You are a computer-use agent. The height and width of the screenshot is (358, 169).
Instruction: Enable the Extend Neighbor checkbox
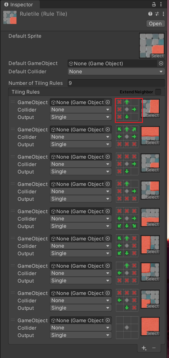click(x=158, y=92)
